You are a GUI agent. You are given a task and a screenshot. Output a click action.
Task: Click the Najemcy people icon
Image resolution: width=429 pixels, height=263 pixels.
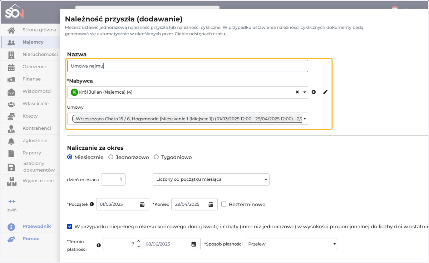(11, 42)
